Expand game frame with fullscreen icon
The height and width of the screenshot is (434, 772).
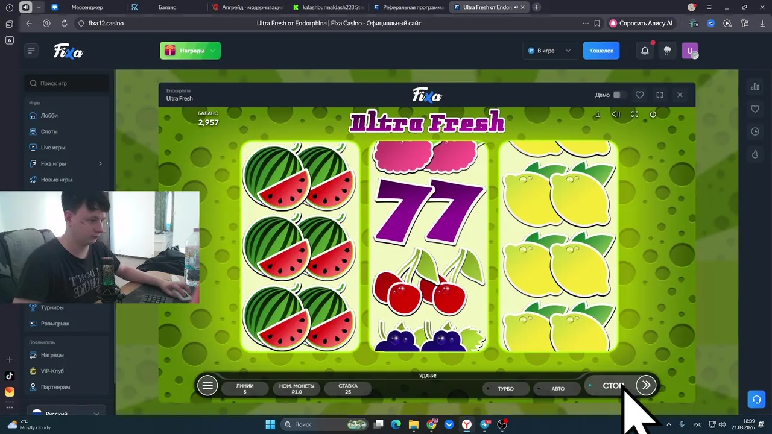[660, 95]
